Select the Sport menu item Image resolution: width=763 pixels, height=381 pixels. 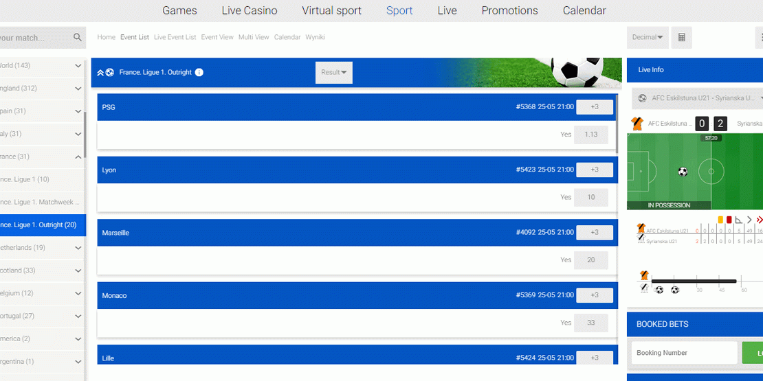(x=399, y=11)
